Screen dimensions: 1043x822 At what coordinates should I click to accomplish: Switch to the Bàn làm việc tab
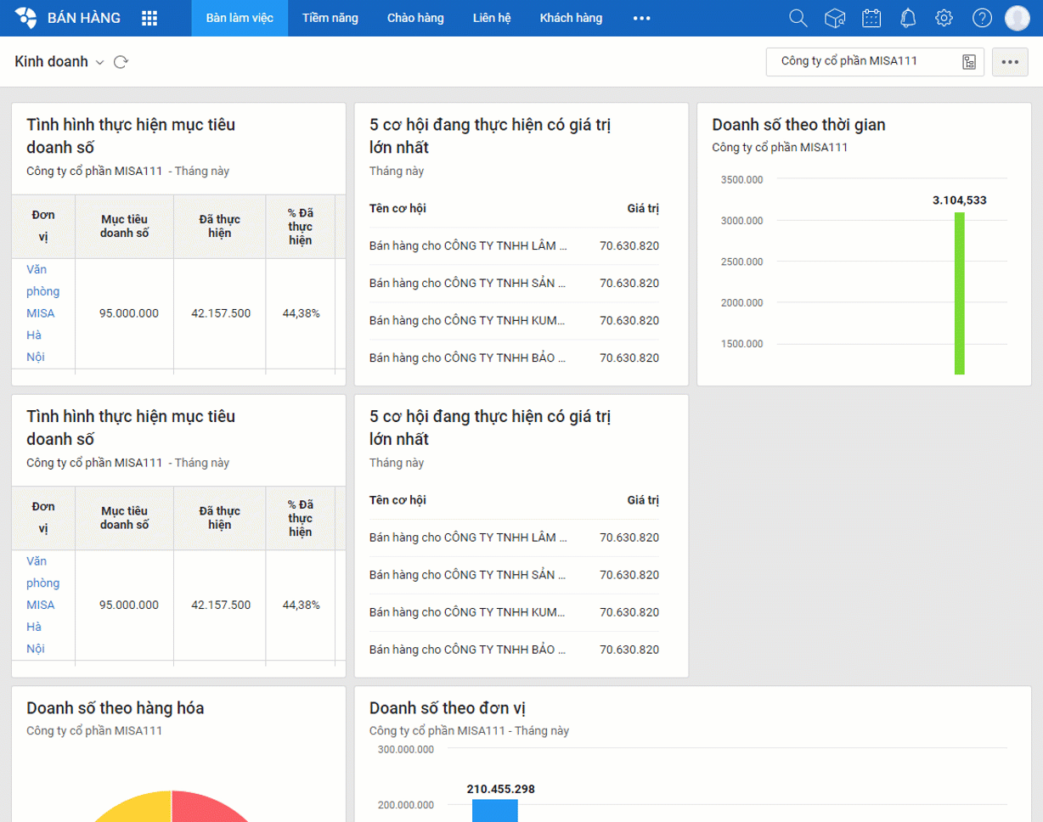pyautogui.click(x=240, y=18)
